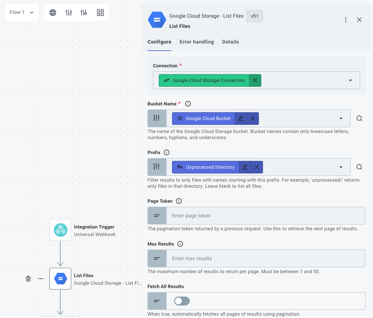Expand the Connection dropdown
373x318 pixels.
(x=350, y=80)
